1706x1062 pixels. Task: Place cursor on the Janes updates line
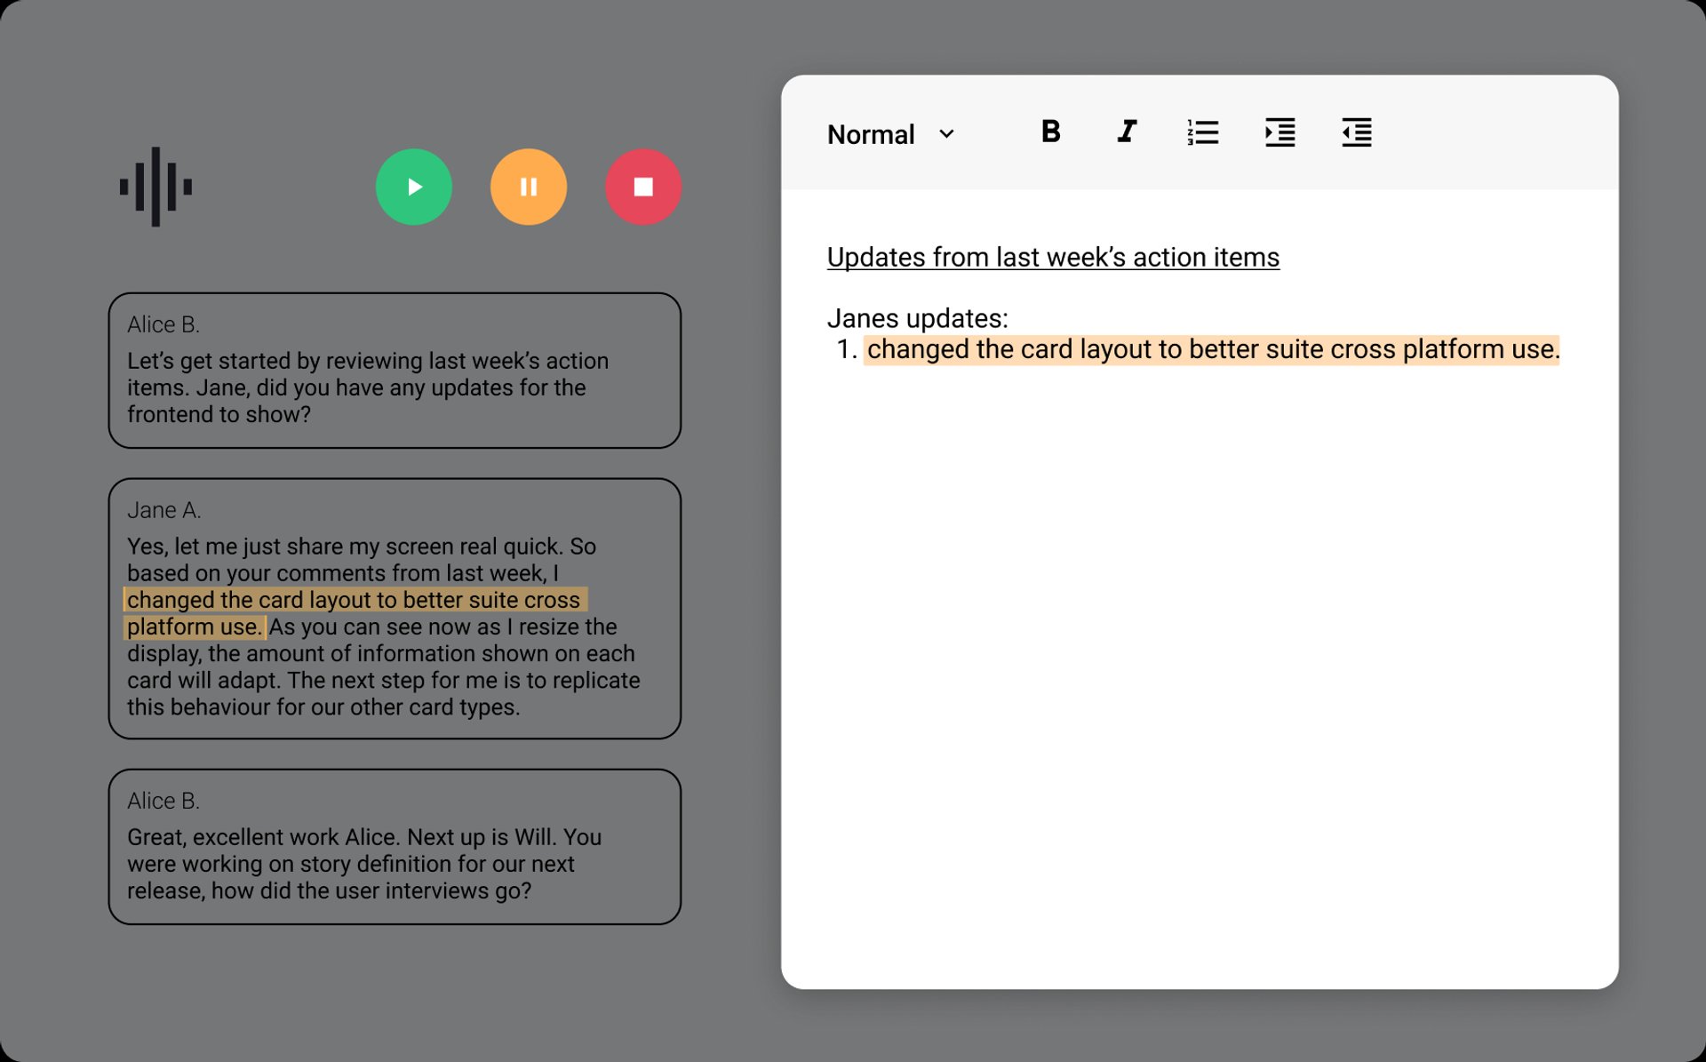click(x=917, y=318)
